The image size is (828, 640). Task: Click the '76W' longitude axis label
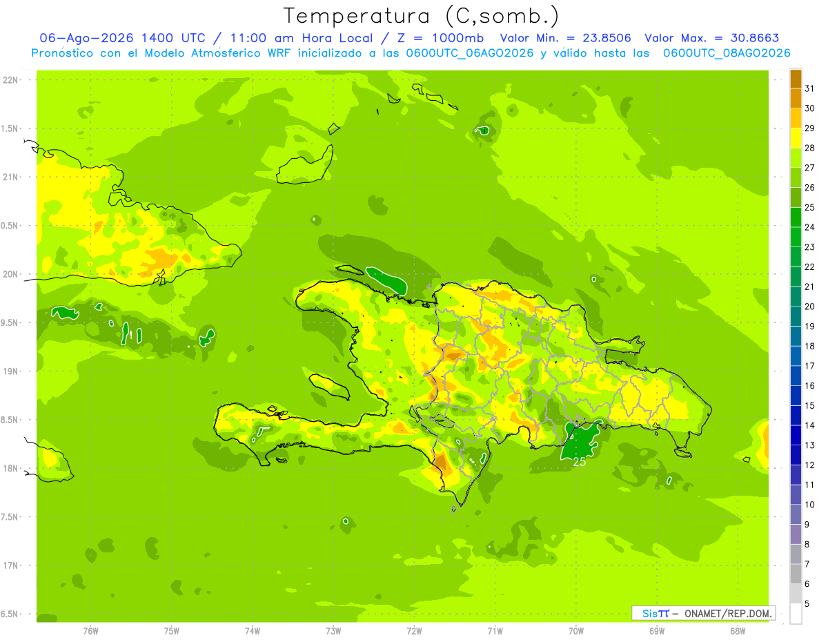(x=90, y=631)
